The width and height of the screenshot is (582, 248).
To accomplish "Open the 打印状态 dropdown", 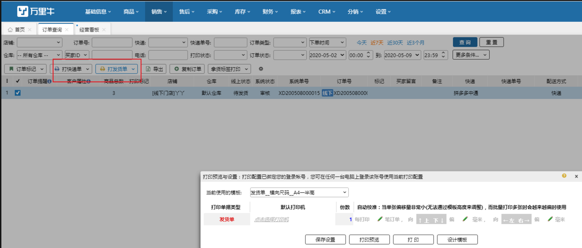I will click(x=230, y=55).
